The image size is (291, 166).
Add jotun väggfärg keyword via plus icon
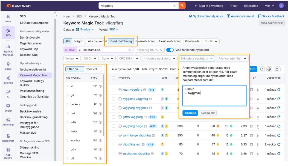point(120,90)
